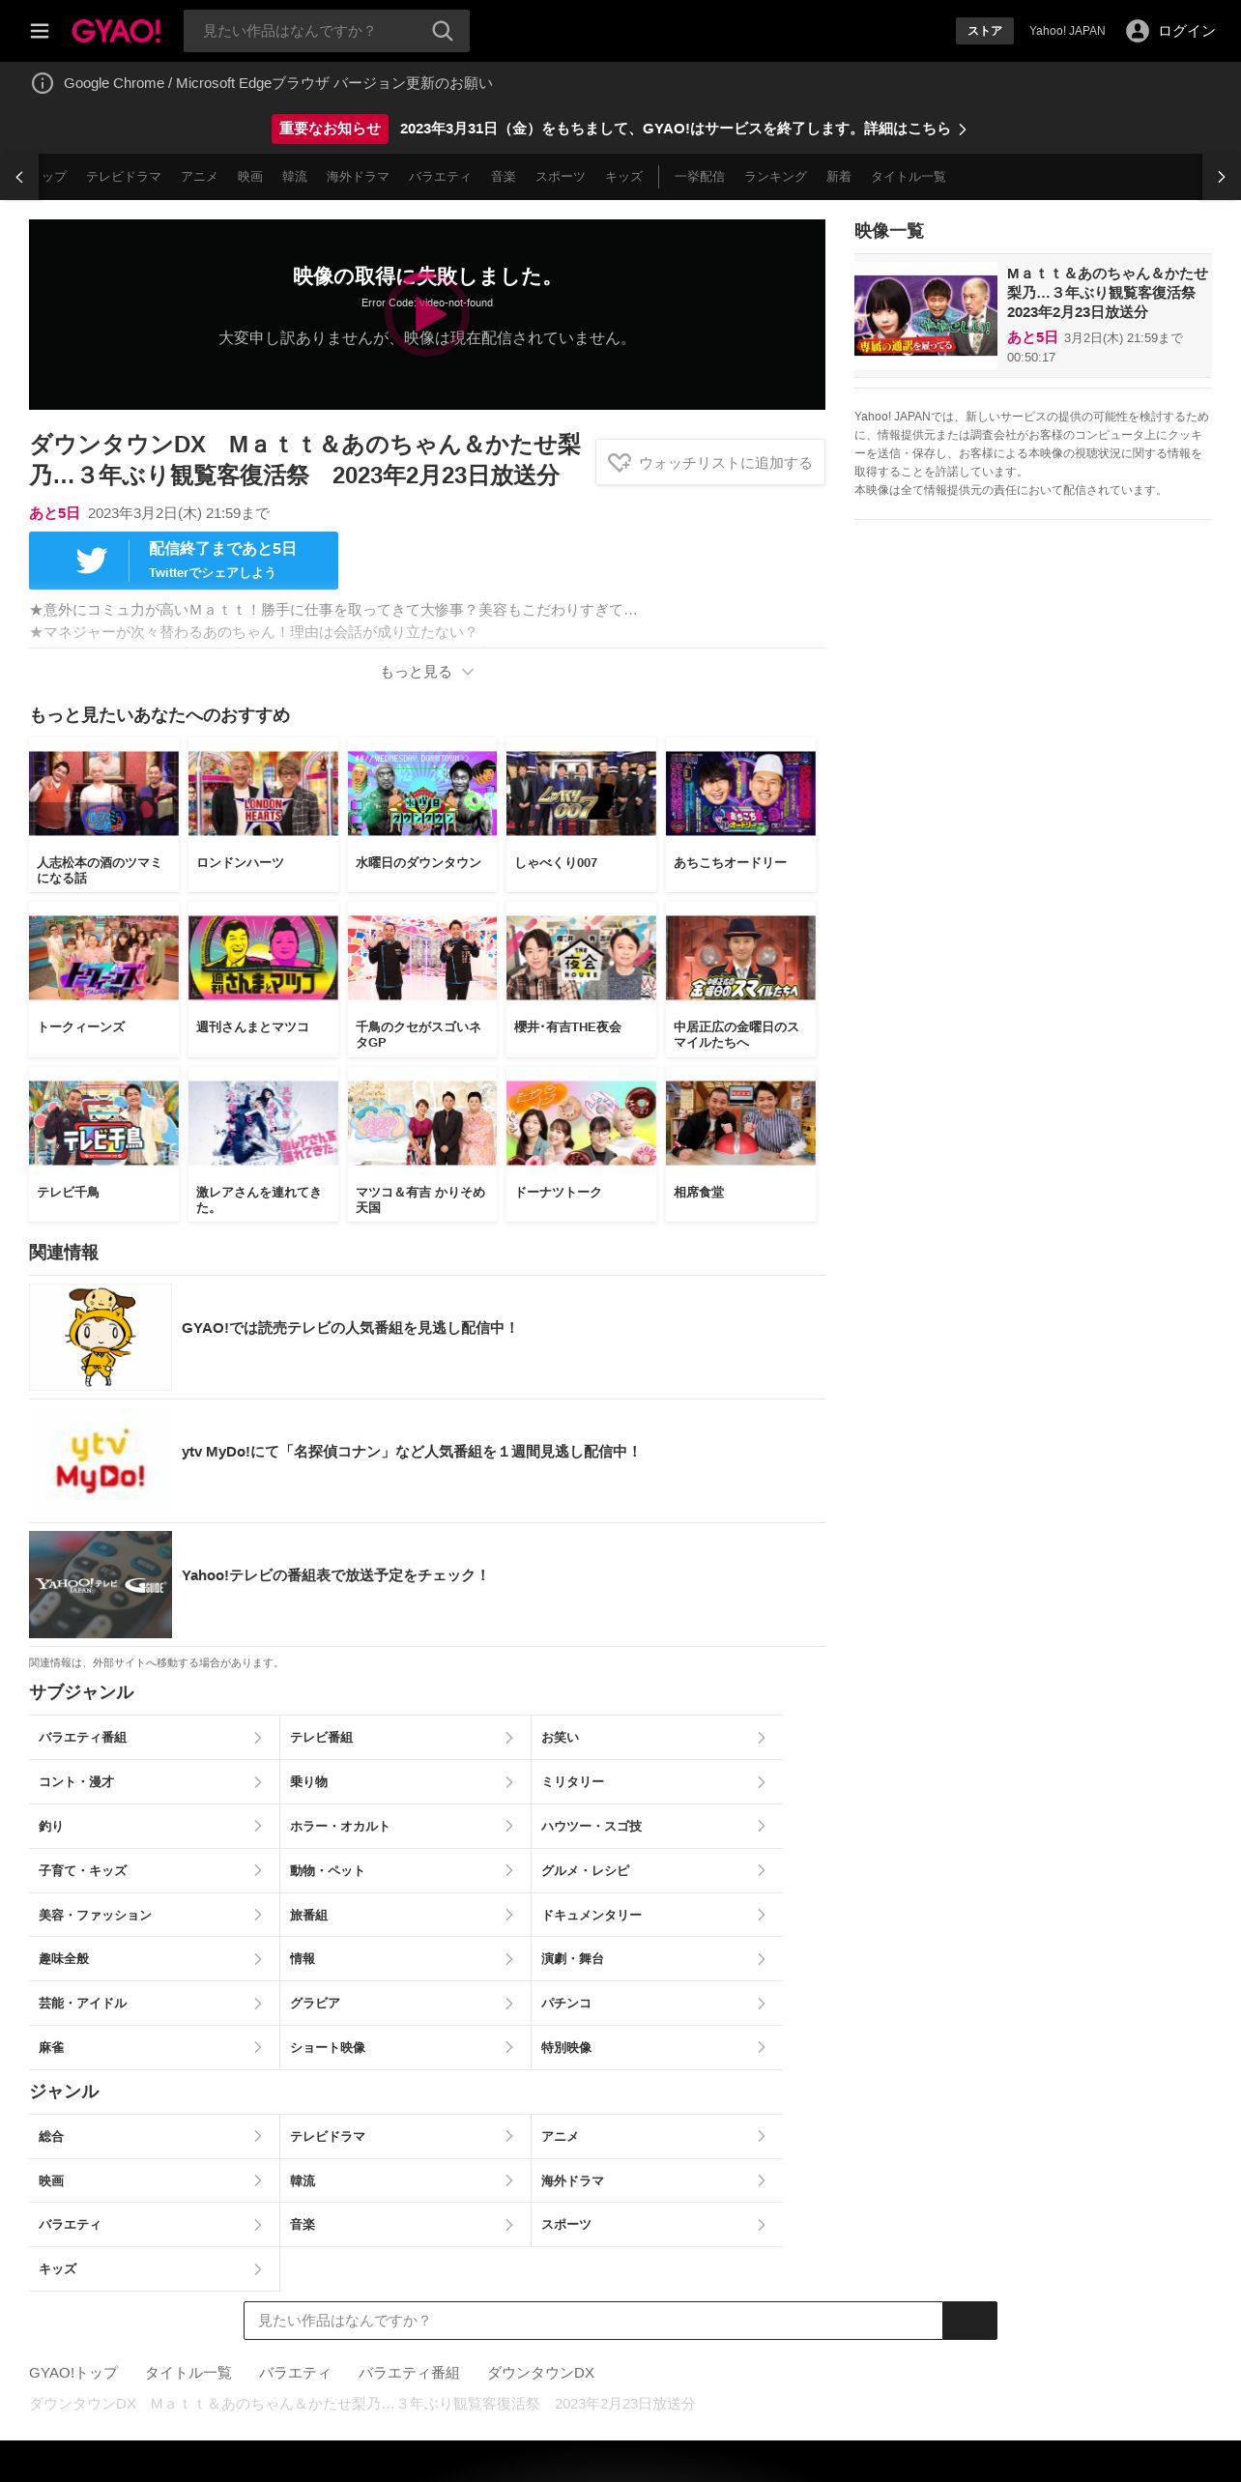Open バラエティ番組 subgenre chevron row

tap(154, 1738)
